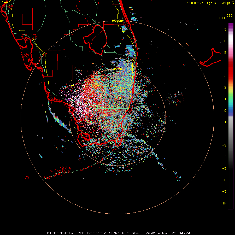Click the -1 value on the color scale

click(x=224, y=122)
